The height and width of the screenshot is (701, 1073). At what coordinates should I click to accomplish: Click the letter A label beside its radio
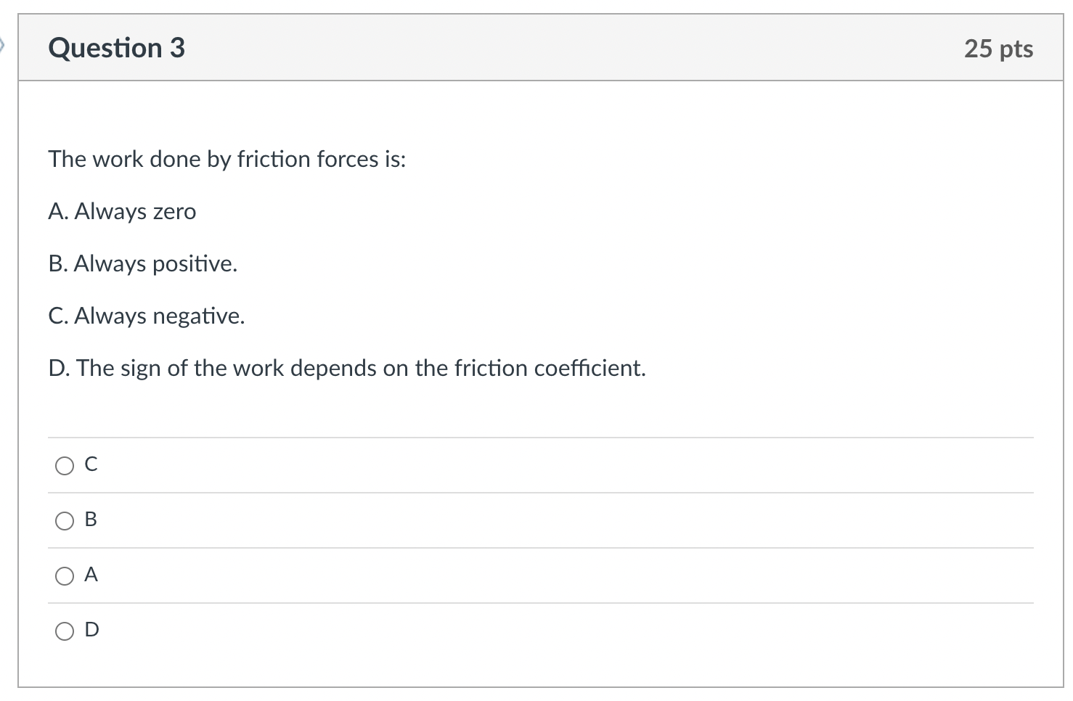(91, 575)
